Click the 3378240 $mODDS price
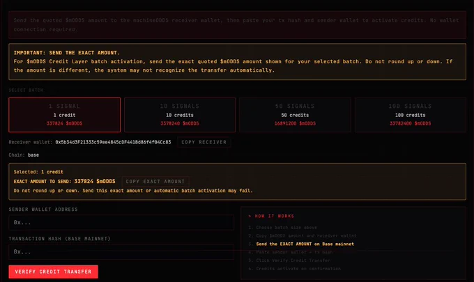Screen dimensions: 474x282 tap(180, 123)
